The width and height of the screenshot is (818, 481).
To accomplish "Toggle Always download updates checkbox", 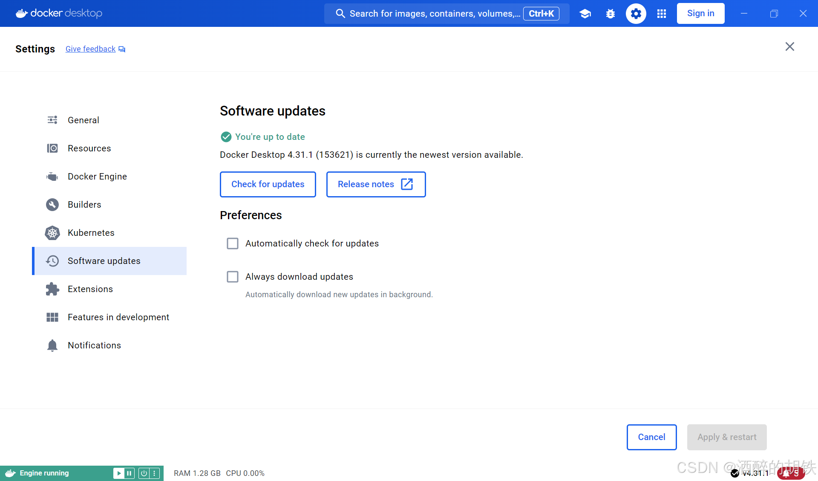I will tap(233, 277).
